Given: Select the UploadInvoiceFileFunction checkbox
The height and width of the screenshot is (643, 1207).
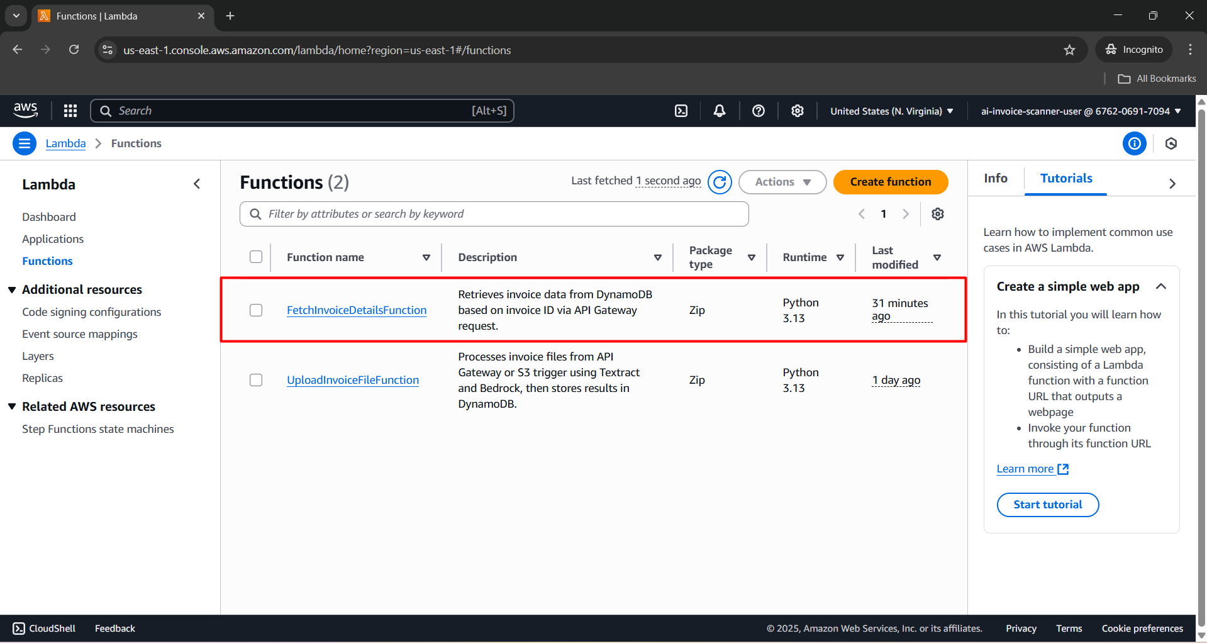Looking at the screenshot, I should click(x=256, y=380).
